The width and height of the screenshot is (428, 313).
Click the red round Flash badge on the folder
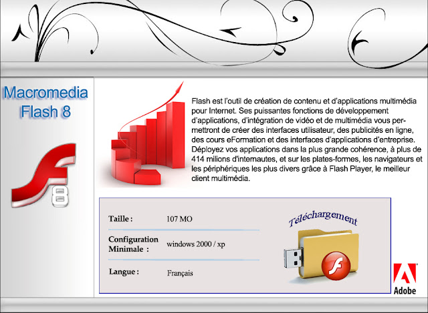336,266
